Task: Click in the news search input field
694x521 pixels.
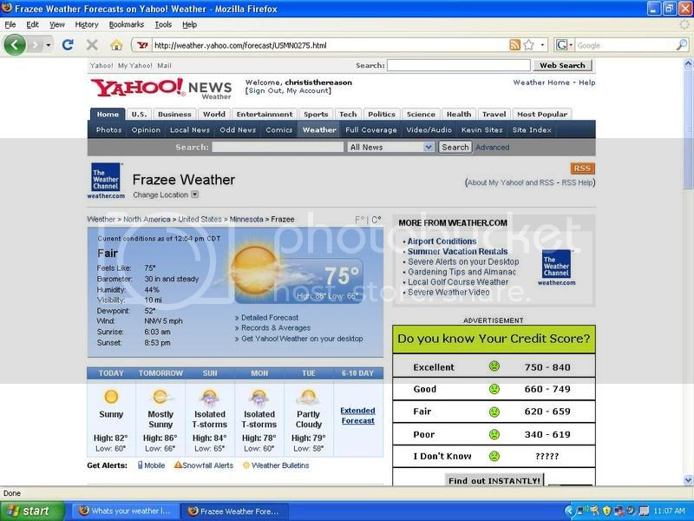Action: coord(278,147)
